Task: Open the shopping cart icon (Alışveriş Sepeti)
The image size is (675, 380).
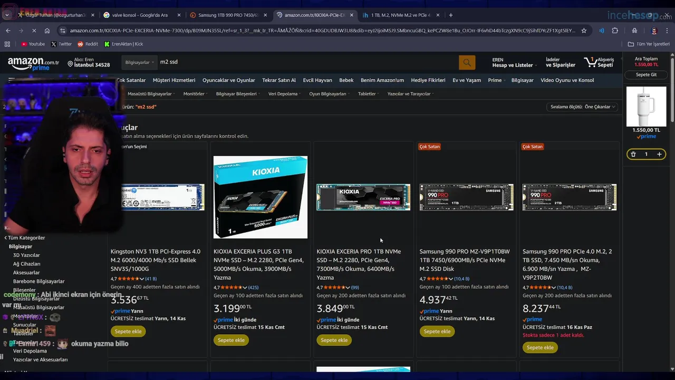Action: pyautogui.click(x=599, y=62)
